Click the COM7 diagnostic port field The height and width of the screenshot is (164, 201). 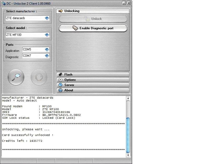click(36, 56)
